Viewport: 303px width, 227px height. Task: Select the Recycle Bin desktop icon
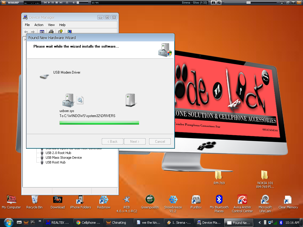click(34, 202)
